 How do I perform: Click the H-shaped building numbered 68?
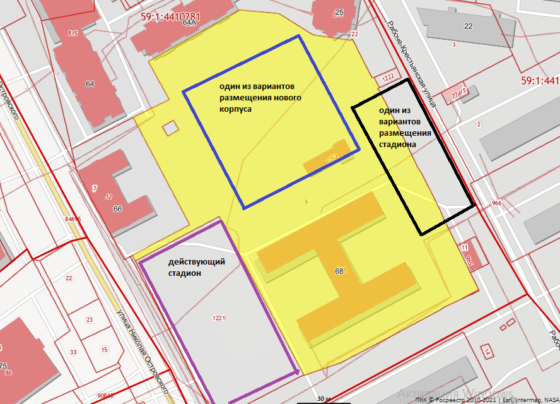pos(339,271)
